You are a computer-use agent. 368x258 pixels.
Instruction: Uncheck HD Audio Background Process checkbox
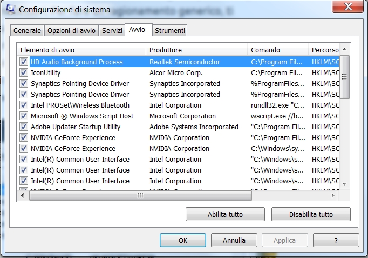coord(24,62)
